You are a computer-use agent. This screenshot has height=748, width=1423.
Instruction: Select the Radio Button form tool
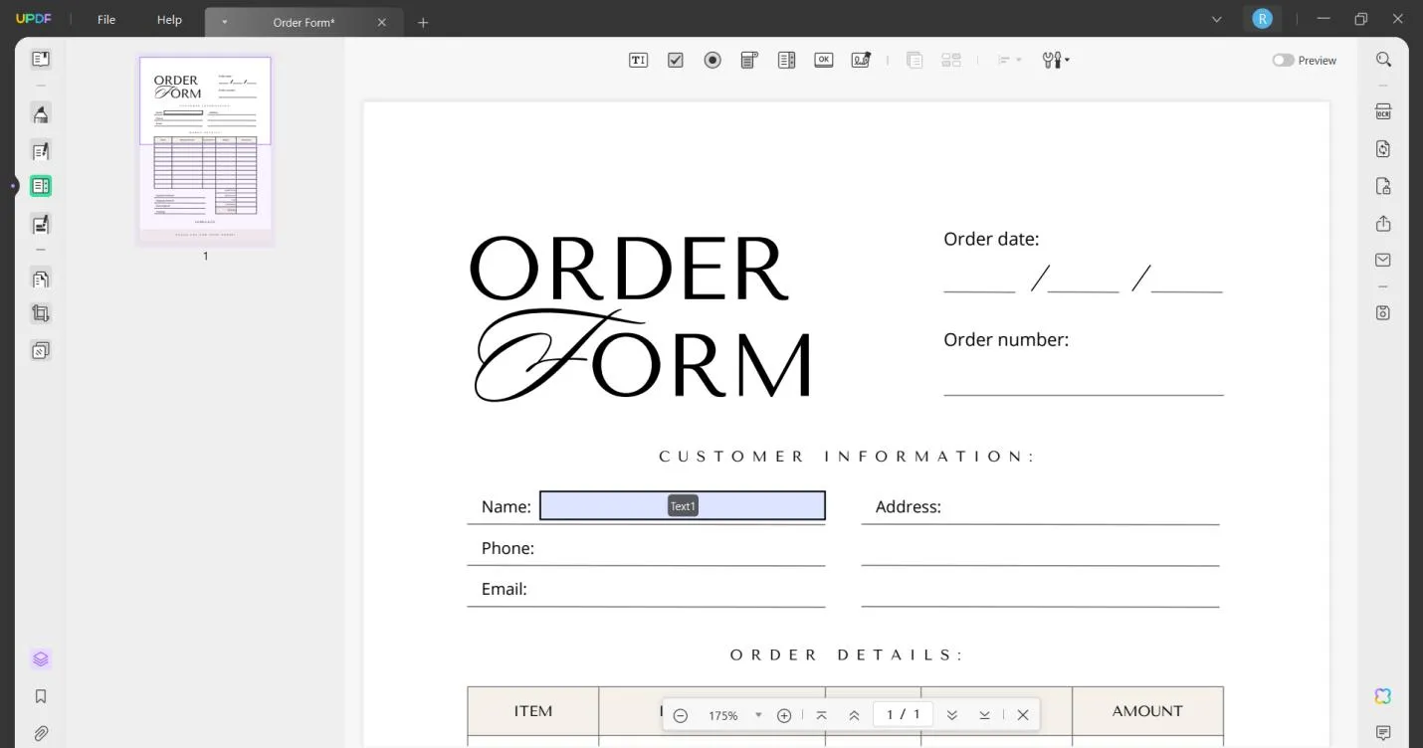(x=712, y=60)
